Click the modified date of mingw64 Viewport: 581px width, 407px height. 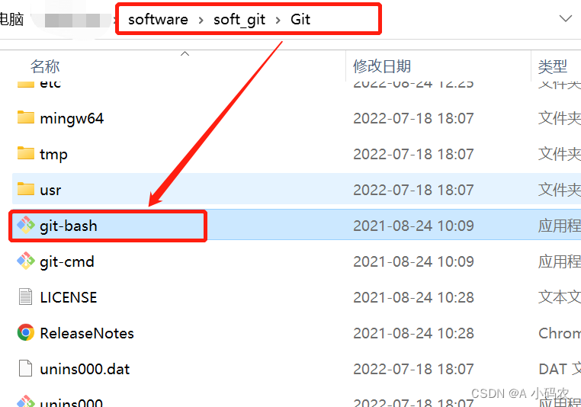pyautogui.click(x=413, y=118)
